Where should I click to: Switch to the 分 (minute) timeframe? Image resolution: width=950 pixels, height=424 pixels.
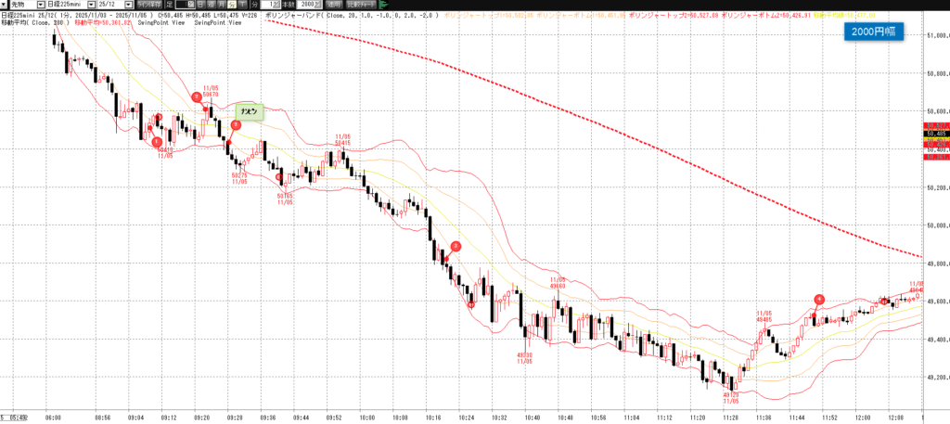(232, 5)
